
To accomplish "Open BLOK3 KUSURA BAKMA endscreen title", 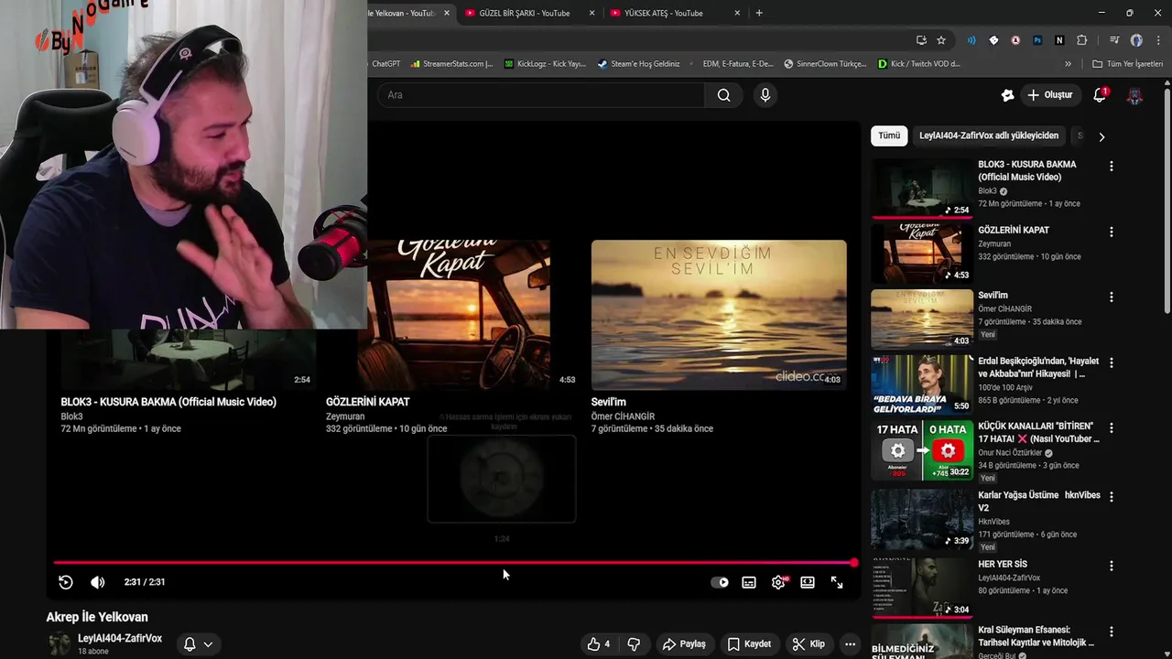I will 168,402.
